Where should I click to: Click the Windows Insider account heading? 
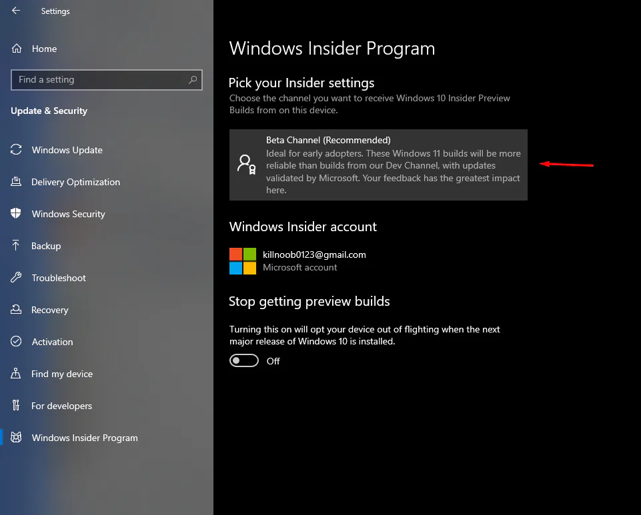click(x=303, y=227)
